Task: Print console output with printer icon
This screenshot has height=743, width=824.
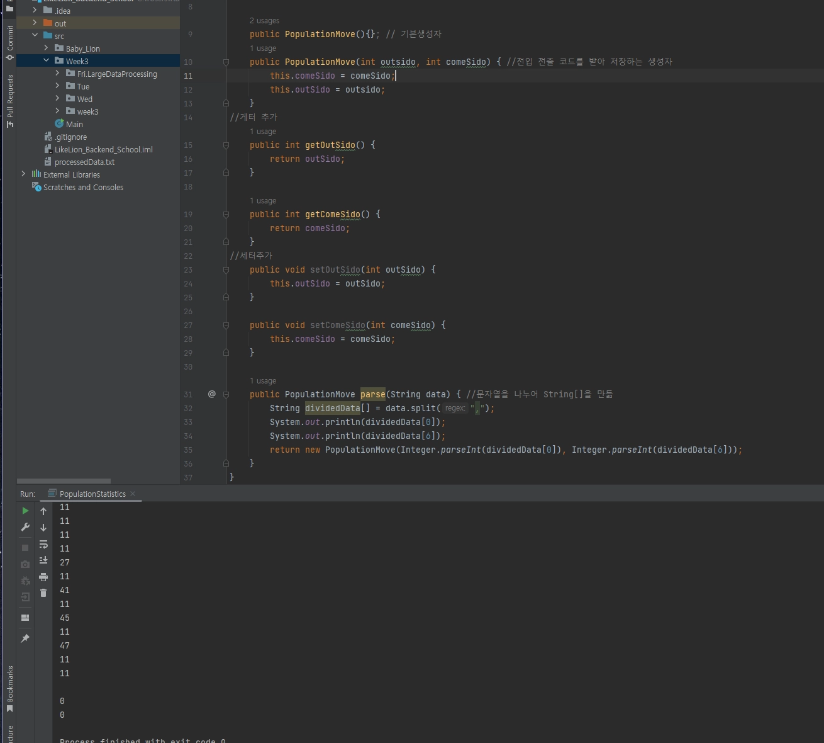Action: click(43, 577)
